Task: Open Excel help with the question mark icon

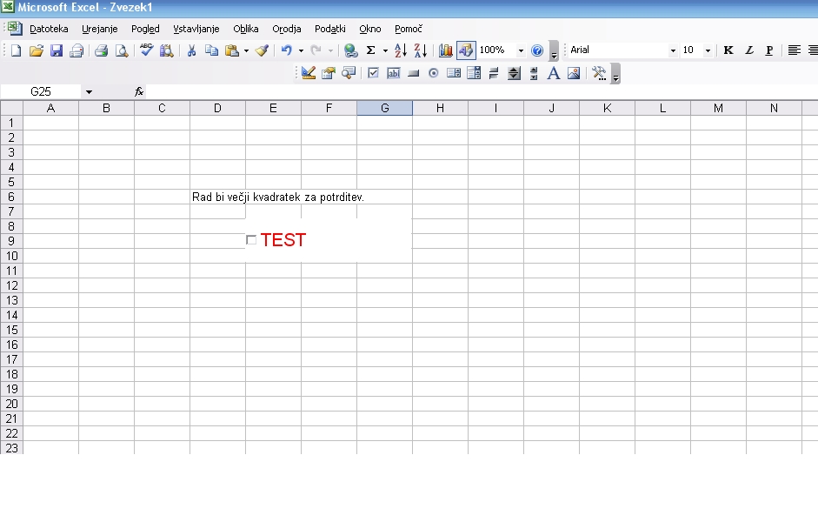Action: (x=537, y=50)
